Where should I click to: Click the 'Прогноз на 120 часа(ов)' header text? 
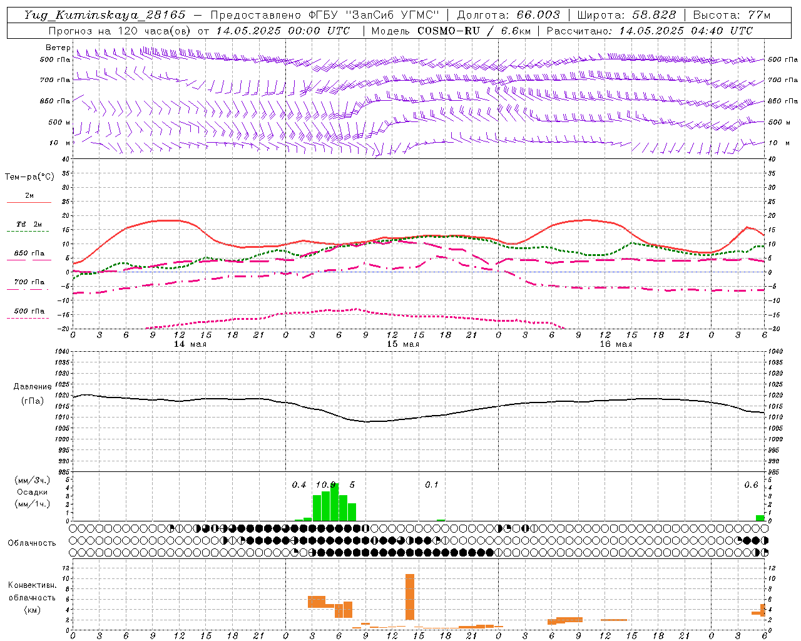point(120,31)
